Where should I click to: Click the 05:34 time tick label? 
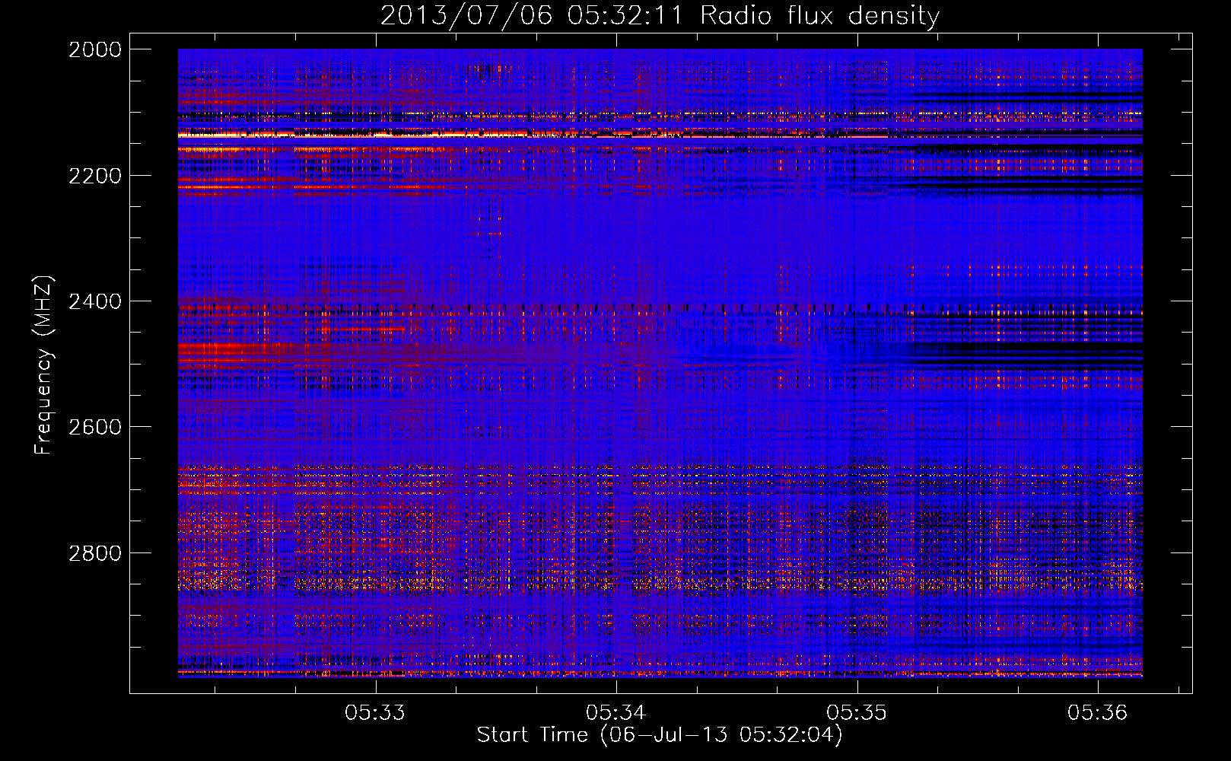pyautogui.click(x=616, y=712)
